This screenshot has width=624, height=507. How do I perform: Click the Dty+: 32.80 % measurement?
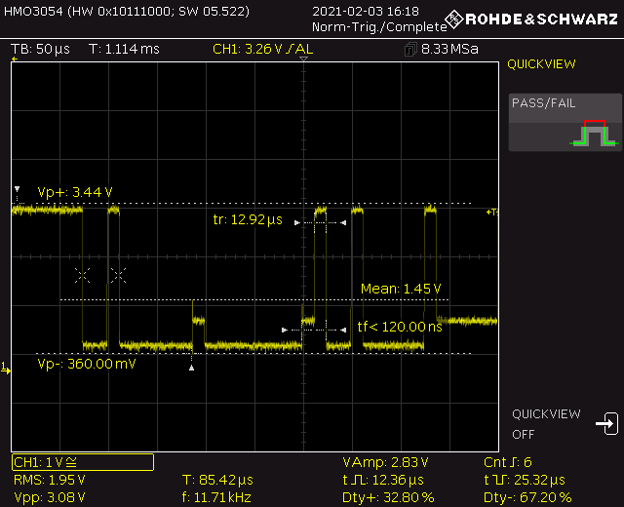click(x=388, y=497)
